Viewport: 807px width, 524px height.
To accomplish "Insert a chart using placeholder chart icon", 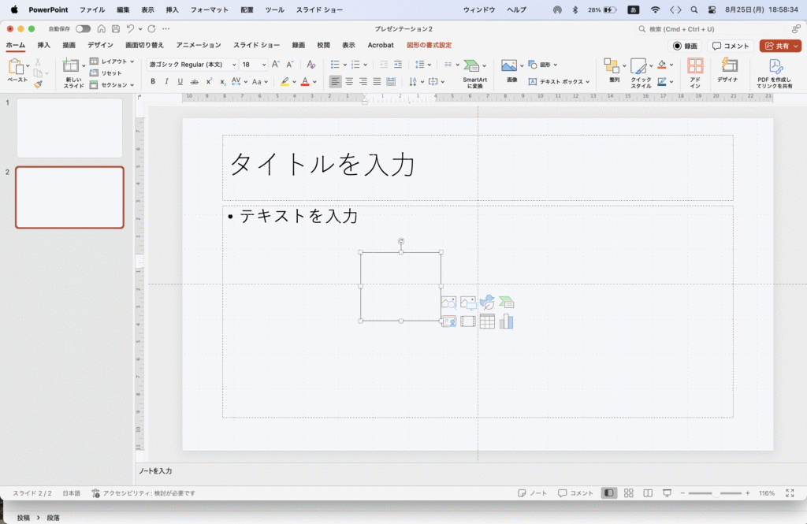I will point(506,321).
